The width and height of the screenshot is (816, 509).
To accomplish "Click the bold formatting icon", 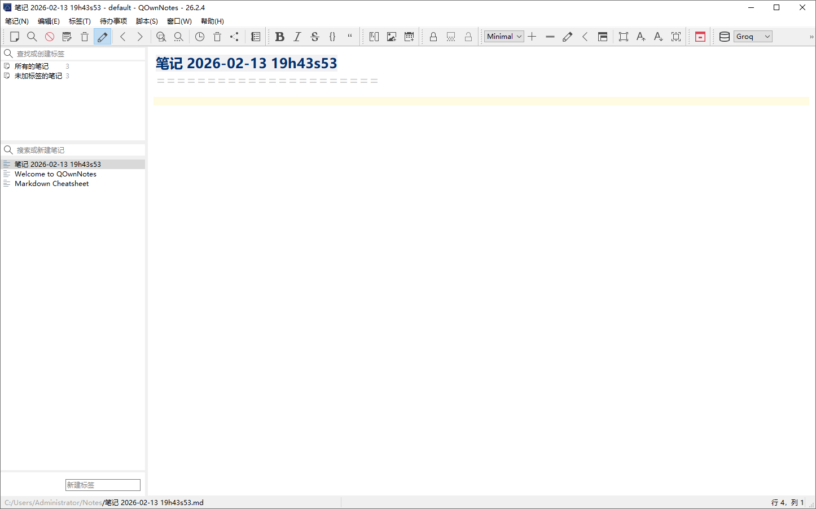I will (279, 37).
